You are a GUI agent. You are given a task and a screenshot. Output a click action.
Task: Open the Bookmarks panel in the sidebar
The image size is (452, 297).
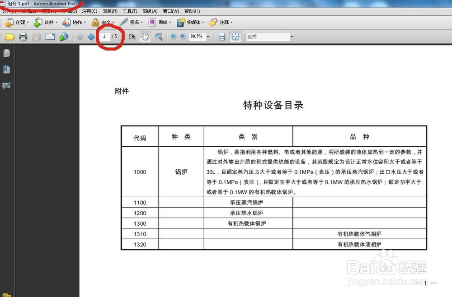coord(6,69)
